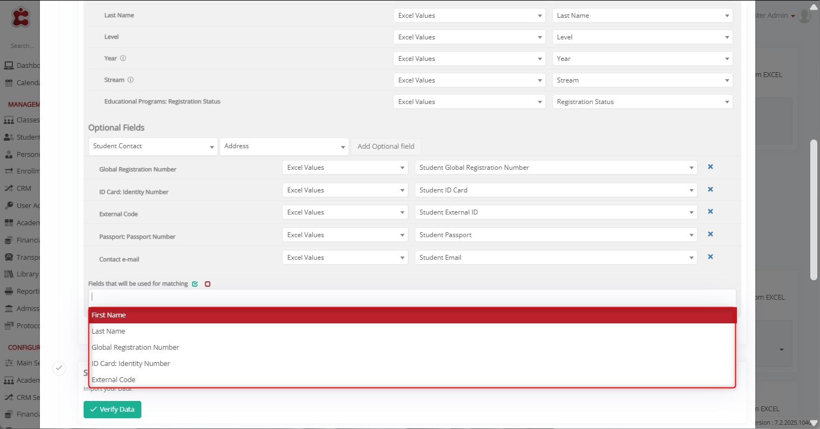The height and width of the screenshot is (429, 820).
Task: Remove the ID Card optional field row
Action: 710,190
